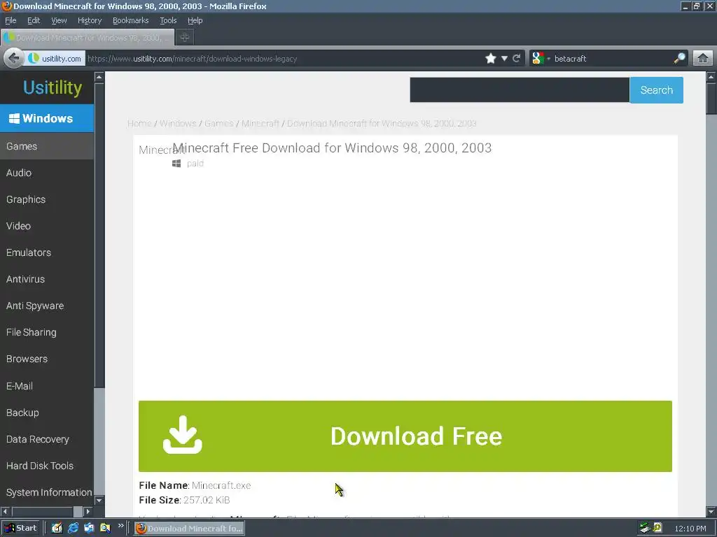Click the white download arrow icon

point(183,435)
